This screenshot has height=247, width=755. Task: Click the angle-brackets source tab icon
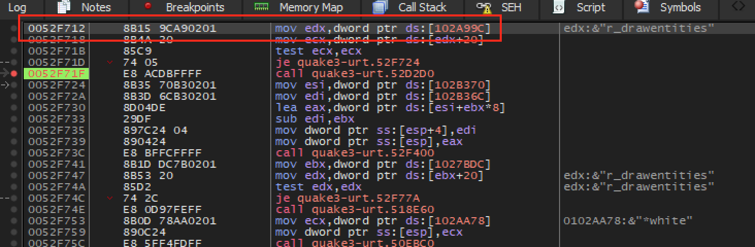point(738,7)
